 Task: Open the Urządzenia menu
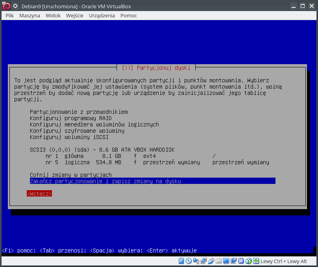102,15
